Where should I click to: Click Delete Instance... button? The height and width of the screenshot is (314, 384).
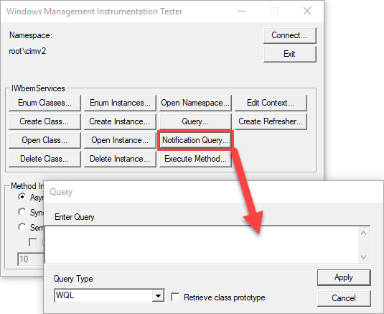click(x=120, y=159)
